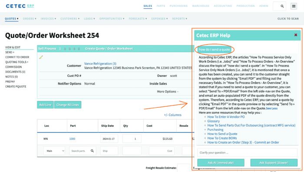Screen dimensions: 304x172
Task: Open the Accounting top menu
Action: click(223, 6)
